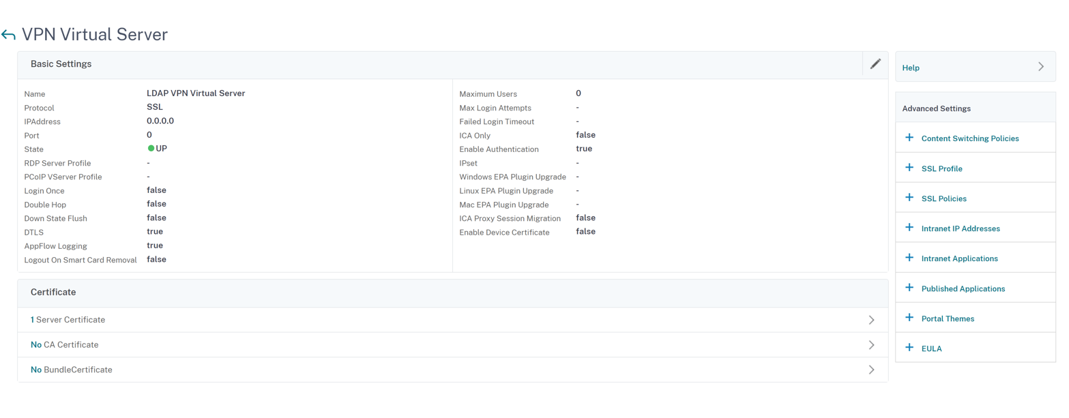This screenshot has width=1069, height=418.
Task: Click the plus icon for Intranet Applications
Action: point(909,258)
